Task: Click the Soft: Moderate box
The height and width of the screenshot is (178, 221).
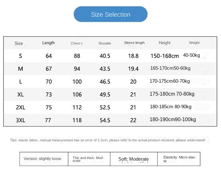Action: (134, 159)
